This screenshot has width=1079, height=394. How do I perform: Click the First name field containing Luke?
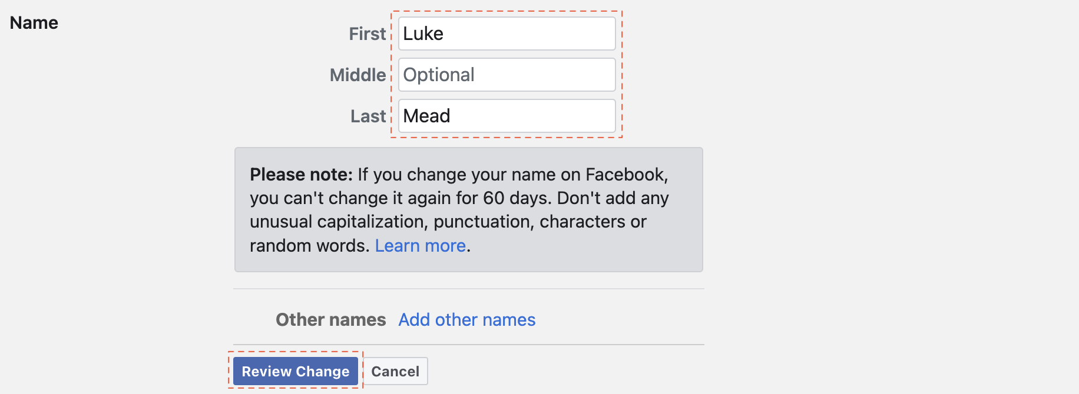pos(507,34)
